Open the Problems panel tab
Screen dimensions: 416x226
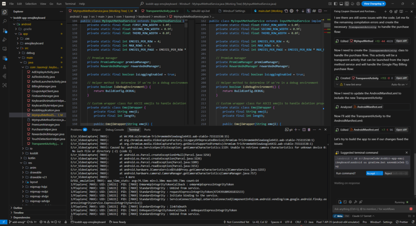click(78, 130)
